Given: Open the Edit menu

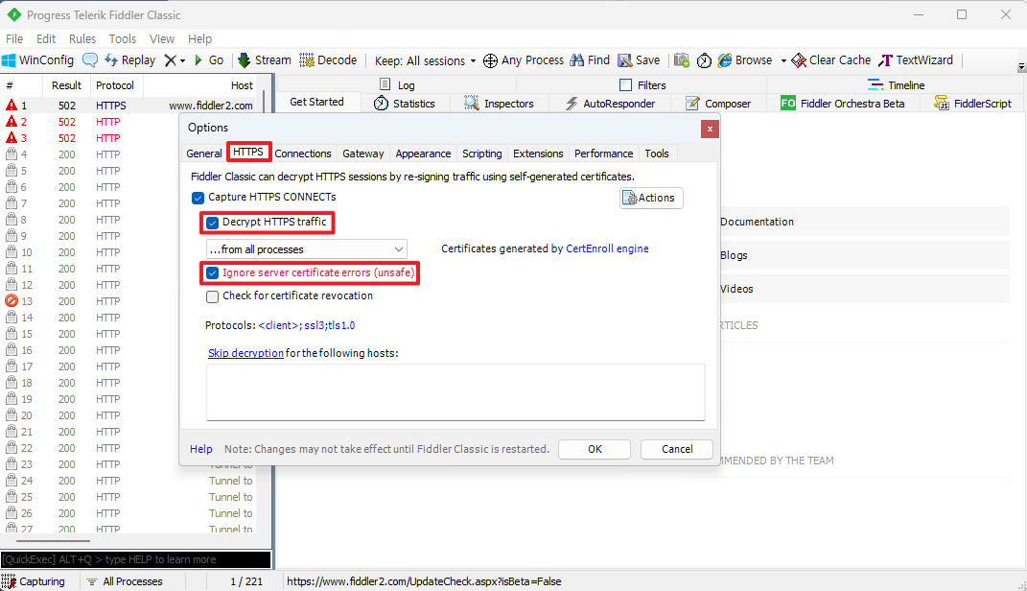Looking at the screenshot, I should pyautogui.click(x=46, y=38).
